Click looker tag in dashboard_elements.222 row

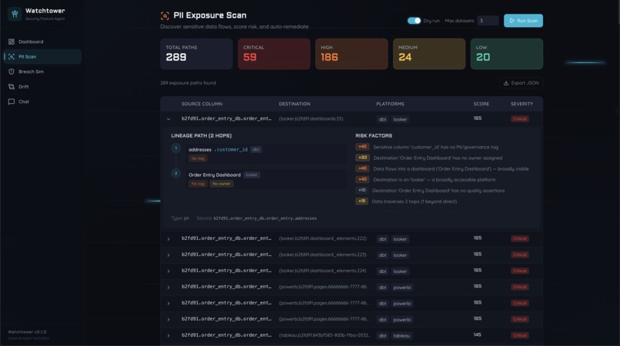pos(400,239)
